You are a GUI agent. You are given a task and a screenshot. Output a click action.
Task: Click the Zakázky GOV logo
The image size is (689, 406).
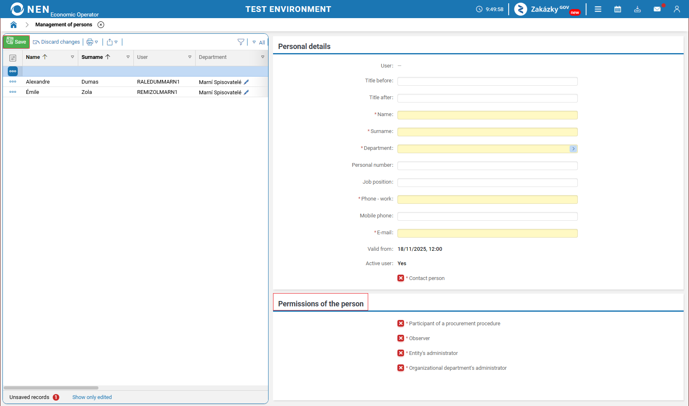[x=547, y=9]
